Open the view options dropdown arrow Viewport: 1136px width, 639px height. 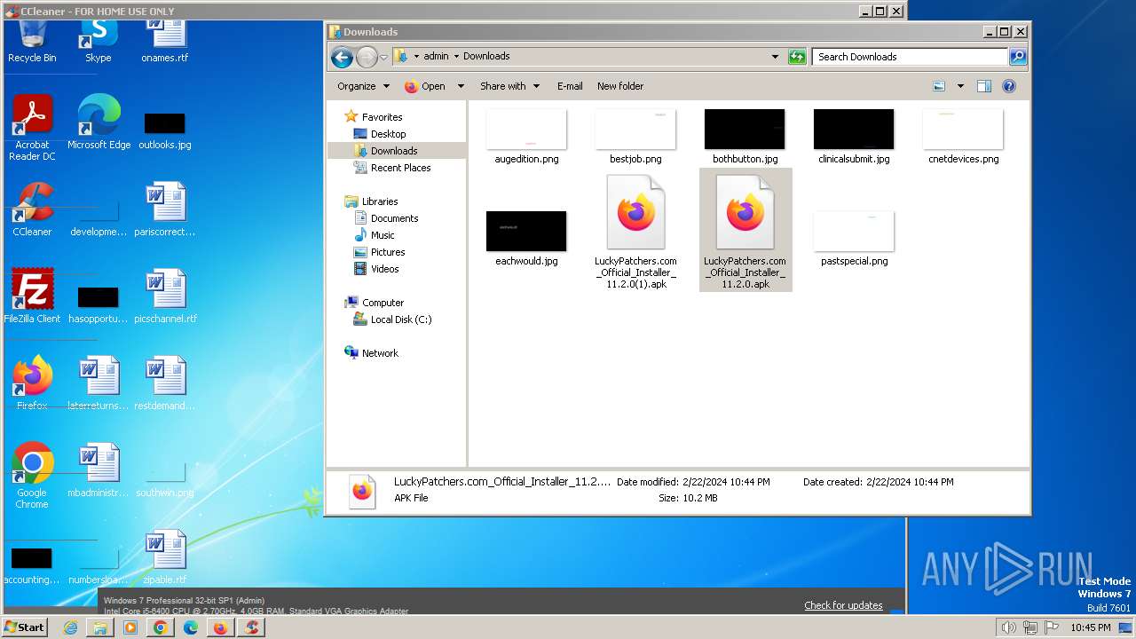[x=960, y=86]
